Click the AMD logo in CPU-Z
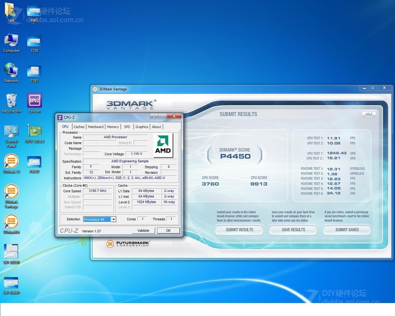This screenshot has width=395, height=316. (x=163, y=145)
